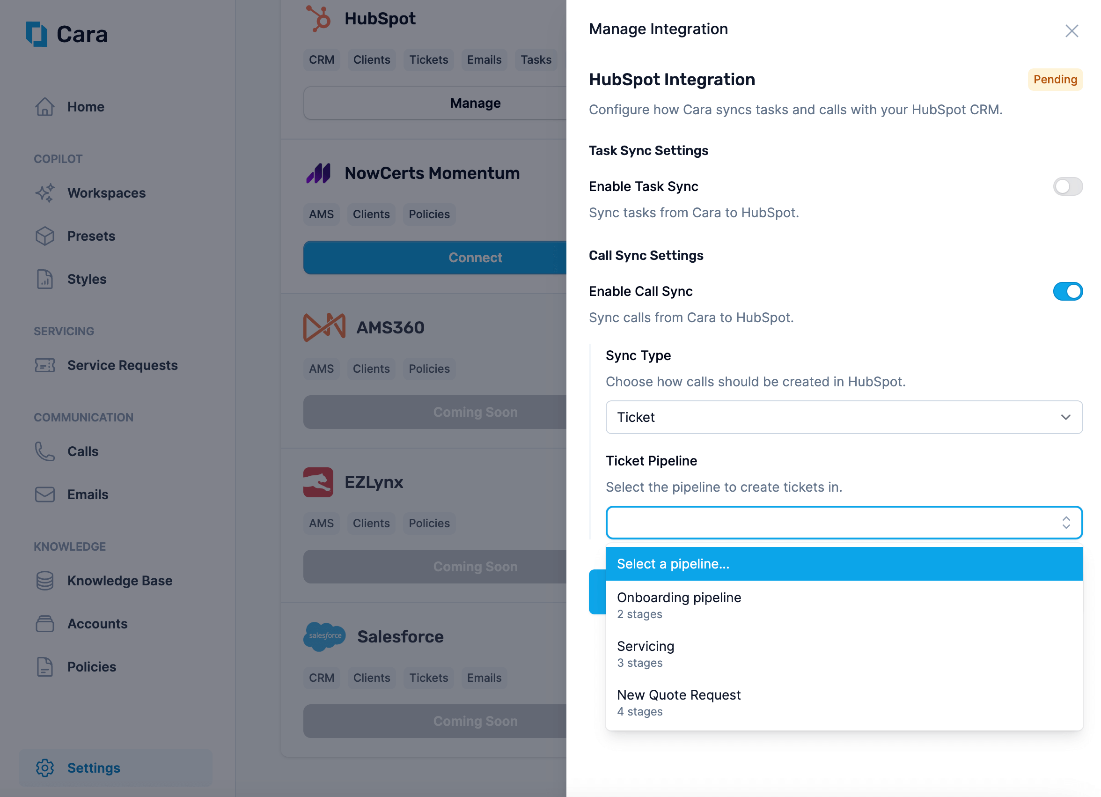Screen dimensions: 1101x797
Task: Click the Settings gear icon
Action: point(44,768)
